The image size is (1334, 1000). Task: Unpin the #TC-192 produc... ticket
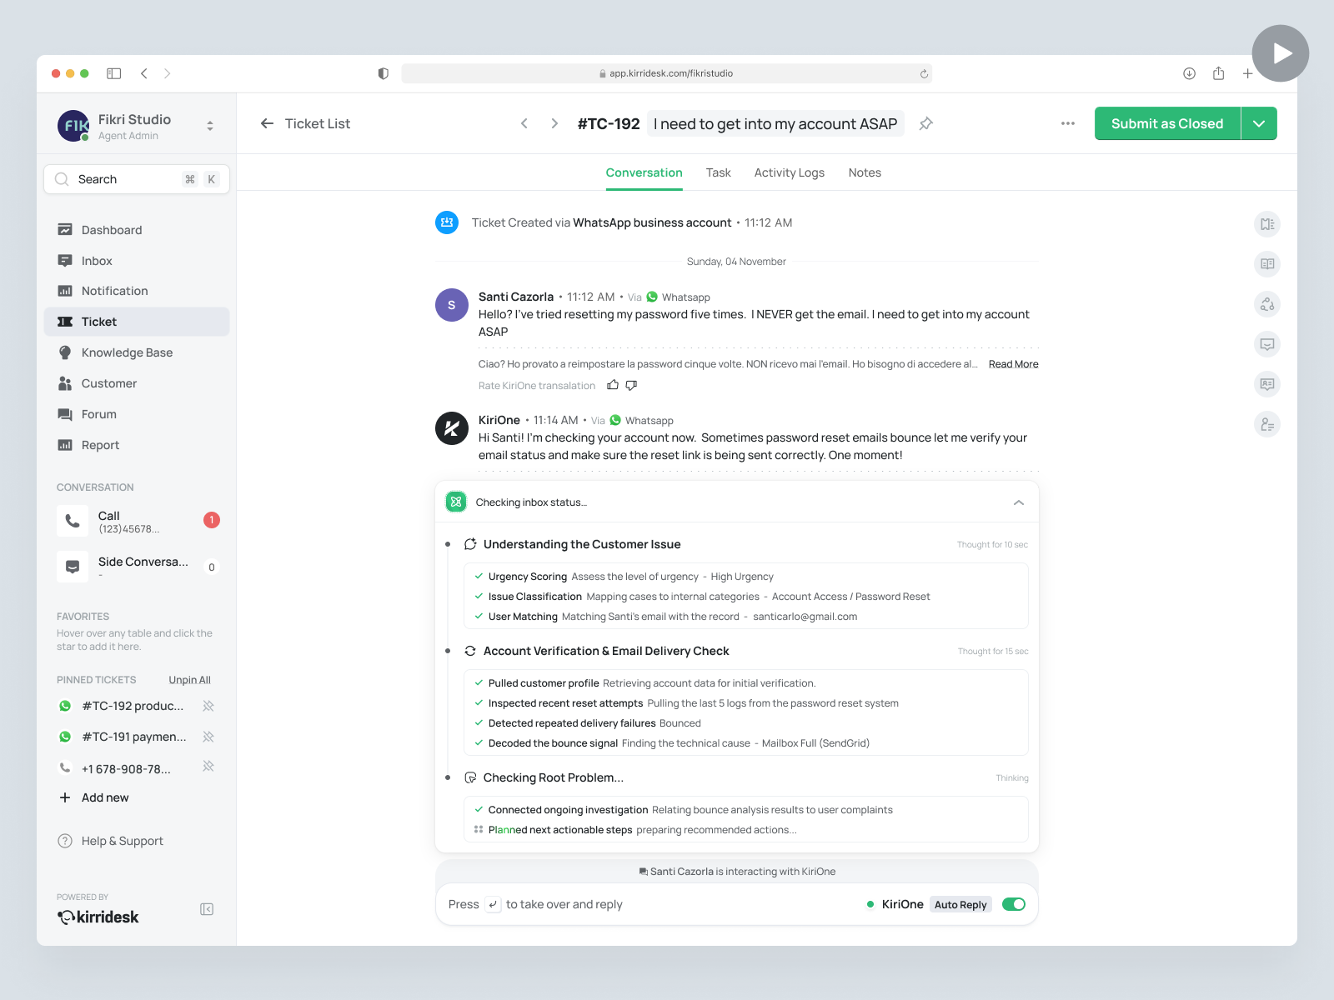point(208,706)
